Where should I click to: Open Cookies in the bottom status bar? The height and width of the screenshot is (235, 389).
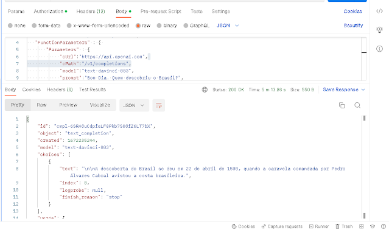click(x=243, y=226)
